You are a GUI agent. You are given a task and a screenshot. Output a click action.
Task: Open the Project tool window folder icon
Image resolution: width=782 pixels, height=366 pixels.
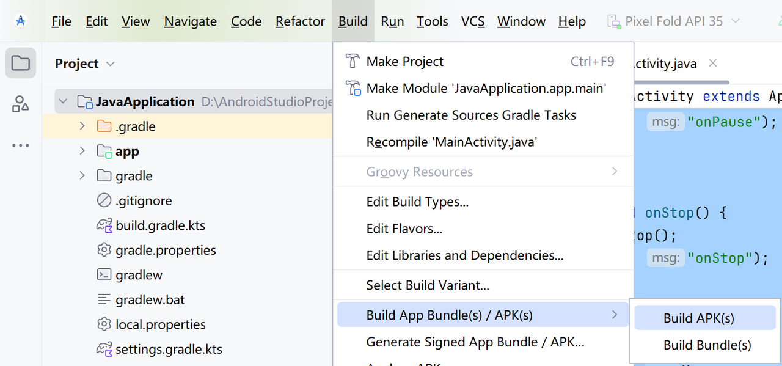pos(21,63)
